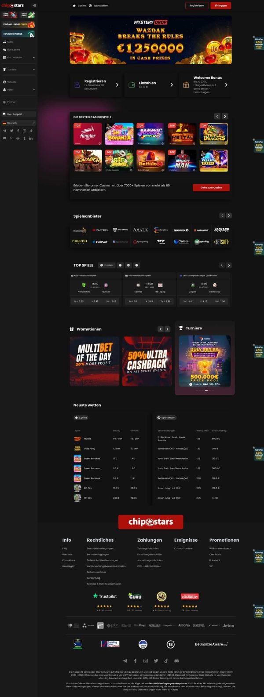Open the TikTok icon in the footer
The height and width of the screenshot is (697, 264).
point(166,661)
